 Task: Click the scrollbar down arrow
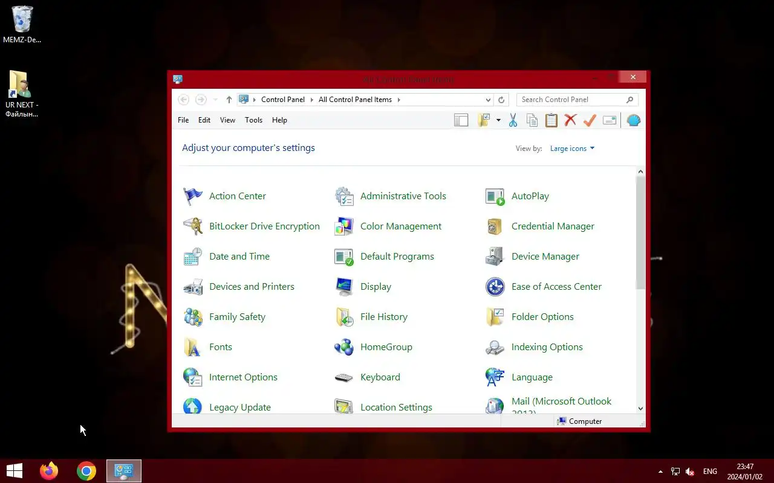[x=641, y=409]
